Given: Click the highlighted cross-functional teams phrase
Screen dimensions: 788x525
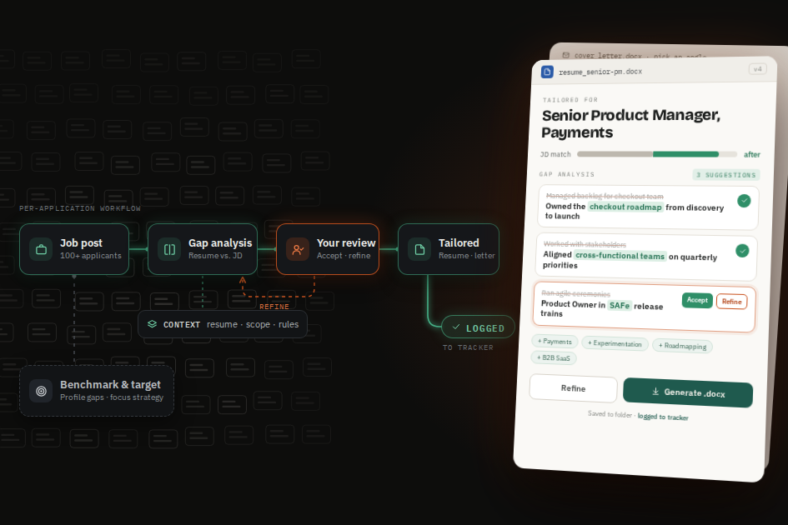Looking at the screenshot, I should tap(620, 256).
